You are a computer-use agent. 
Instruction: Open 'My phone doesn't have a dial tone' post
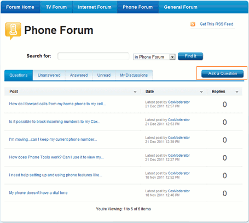click(38, 193)
